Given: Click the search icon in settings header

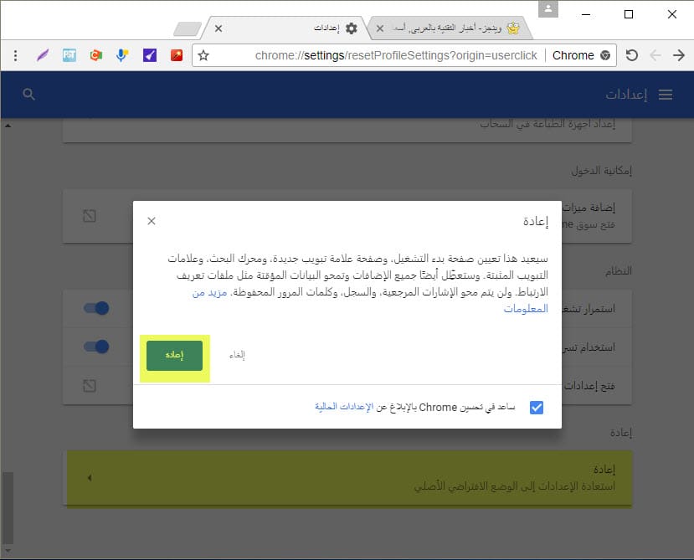Looking at the screenshot, I should [29, 95].
